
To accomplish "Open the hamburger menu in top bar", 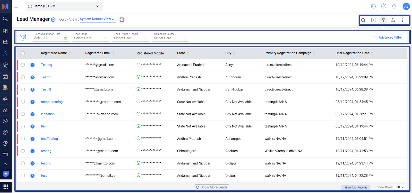I will tap(17, 6).
